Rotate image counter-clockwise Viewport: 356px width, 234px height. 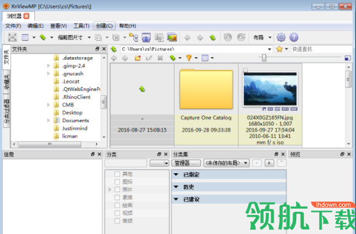pyautogui.click(x=227, y=37)
